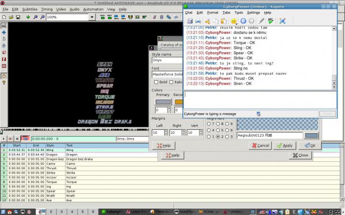Toggle spell check icon in Kopete toolbar
345x215 pixels.
pos(271,21)
